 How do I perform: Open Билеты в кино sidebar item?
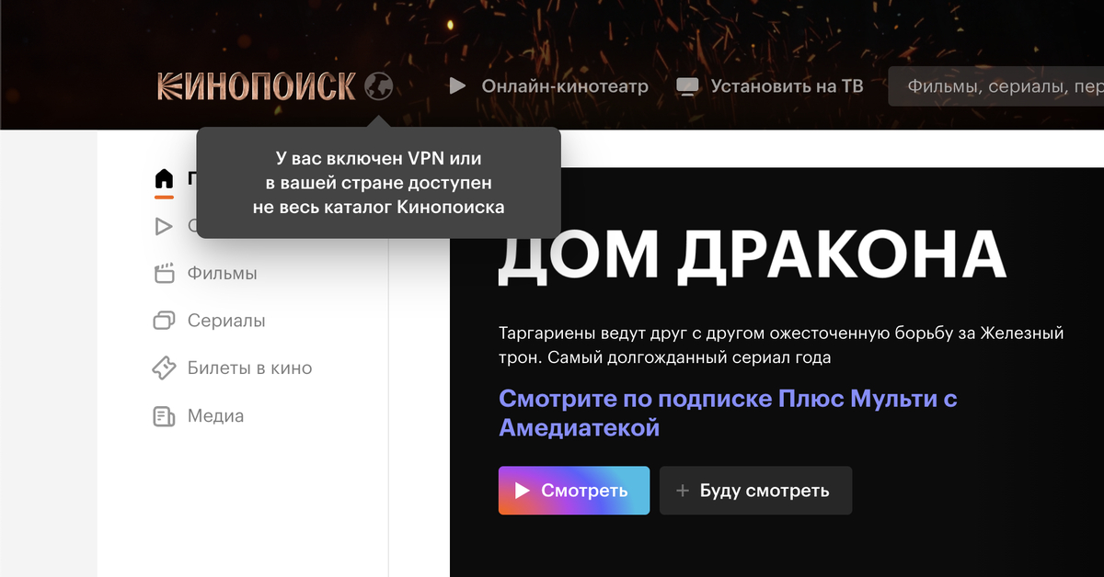tap(250, 368)
